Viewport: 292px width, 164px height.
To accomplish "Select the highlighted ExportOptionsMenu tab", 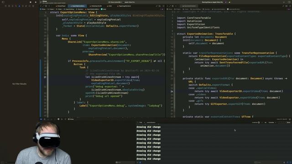I will [77, 6].
